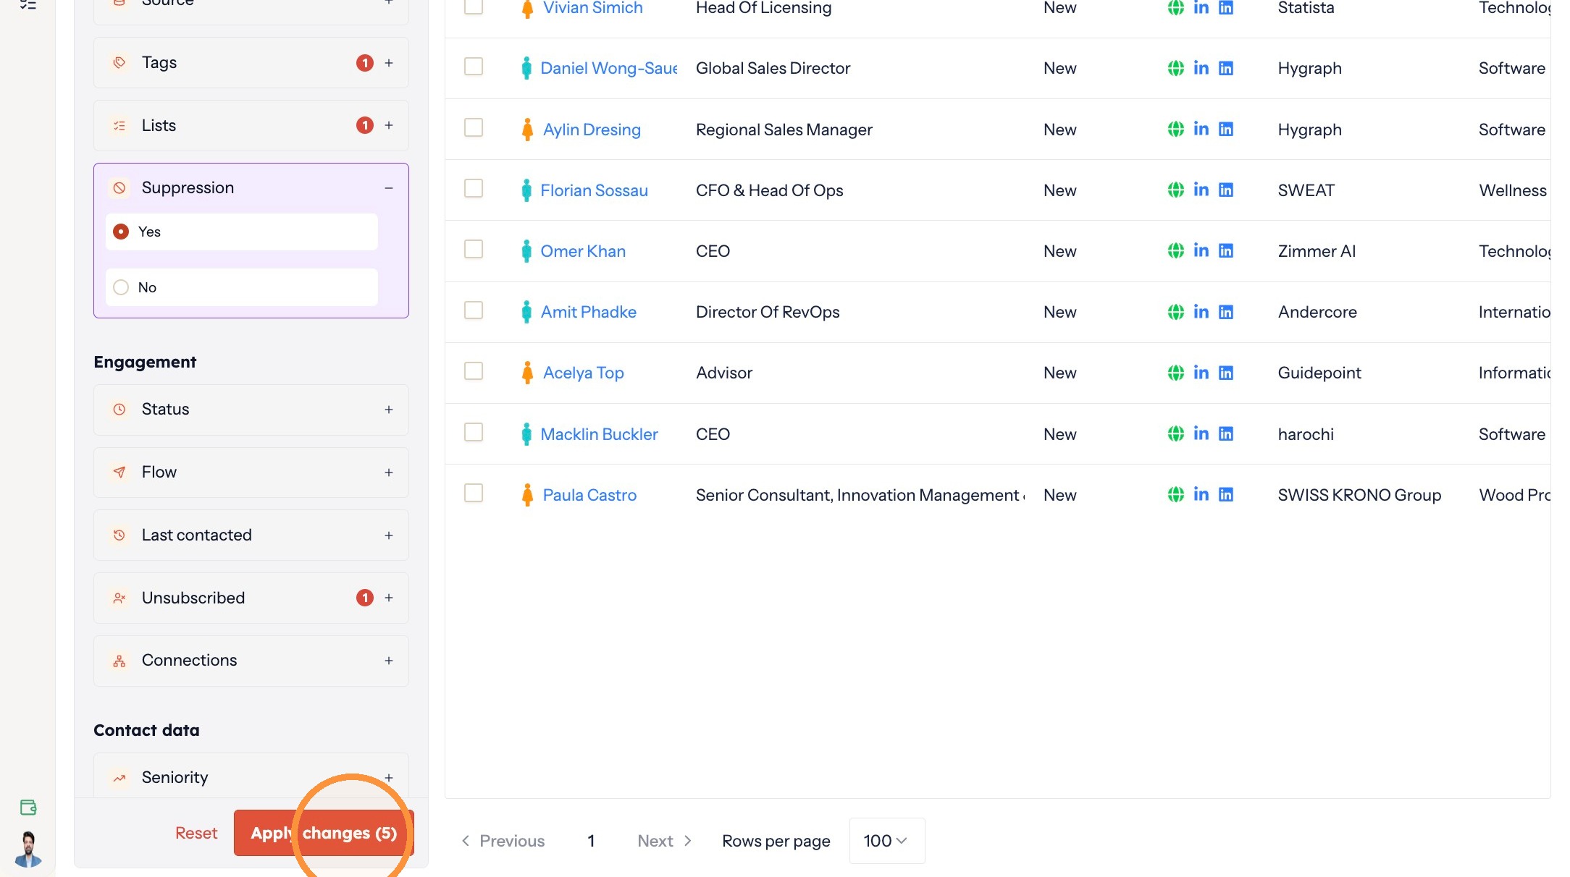Open website globe icon for Paula Castro
Viewport: 1570px width, 877px height.
coord(1176,495)
